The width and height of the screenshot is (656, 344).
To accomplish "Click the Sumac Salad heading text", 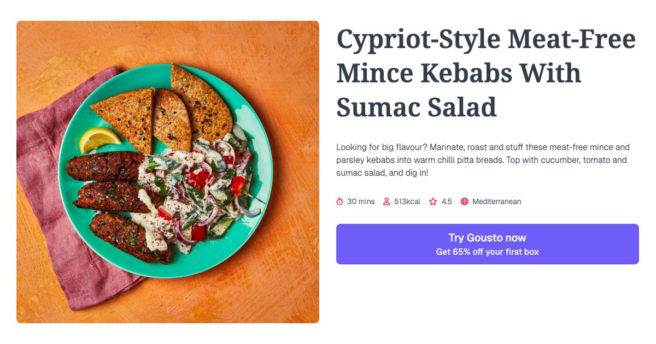I will point(417,108).
